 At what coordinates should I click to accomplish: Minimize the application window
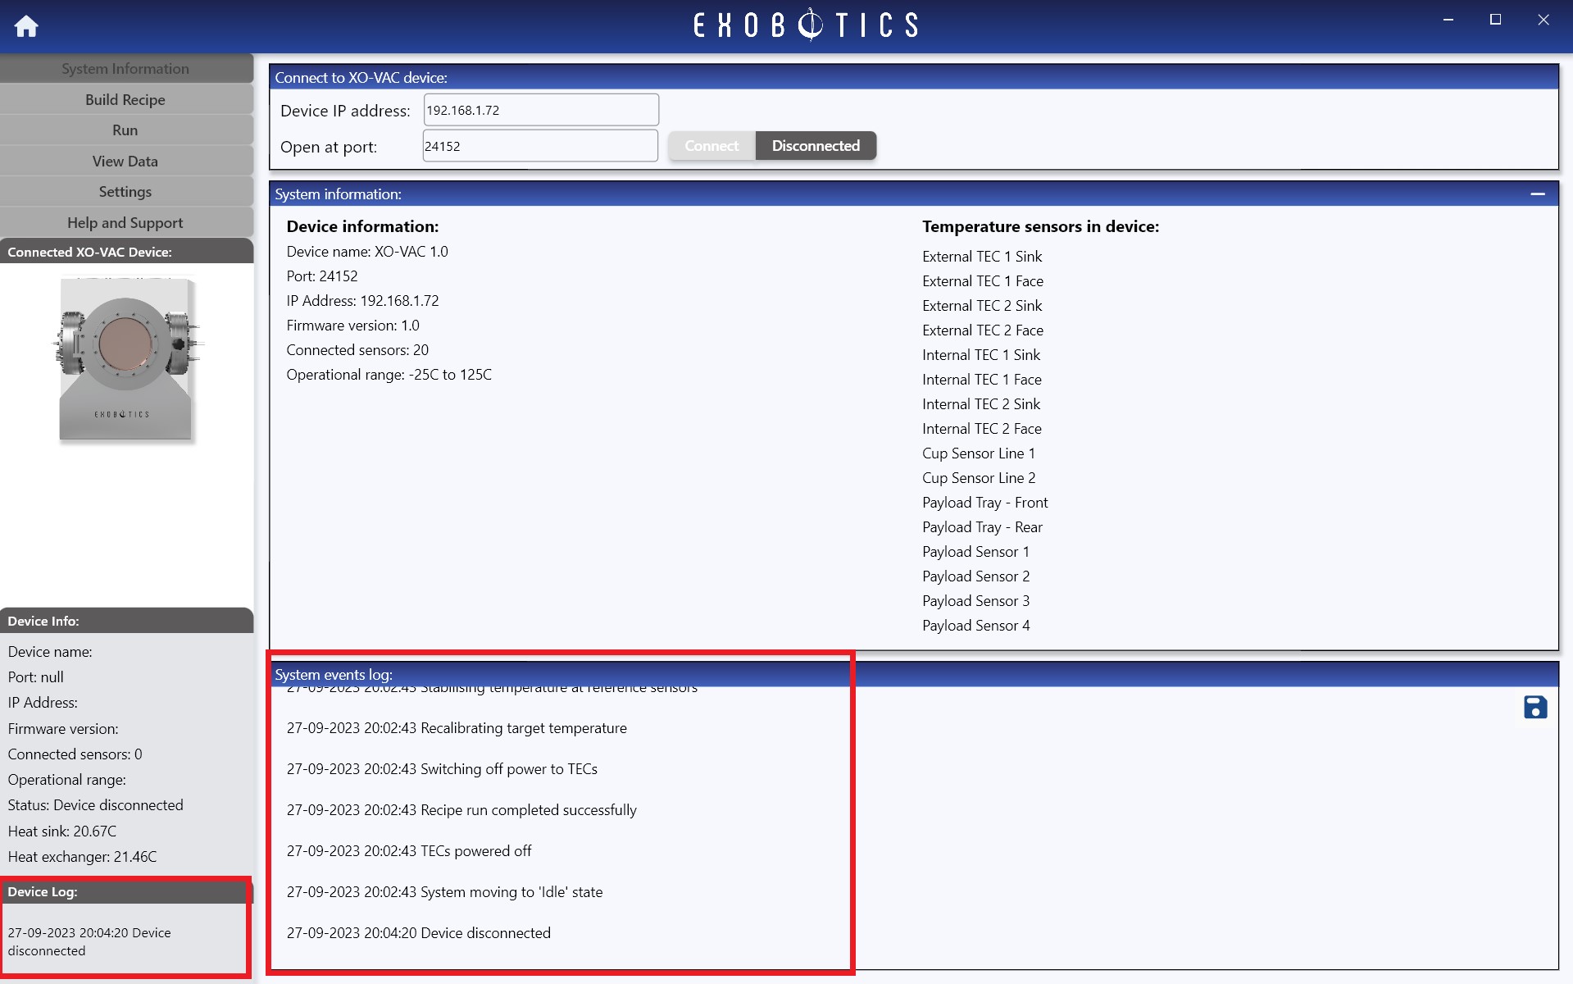pos(1448,20)
